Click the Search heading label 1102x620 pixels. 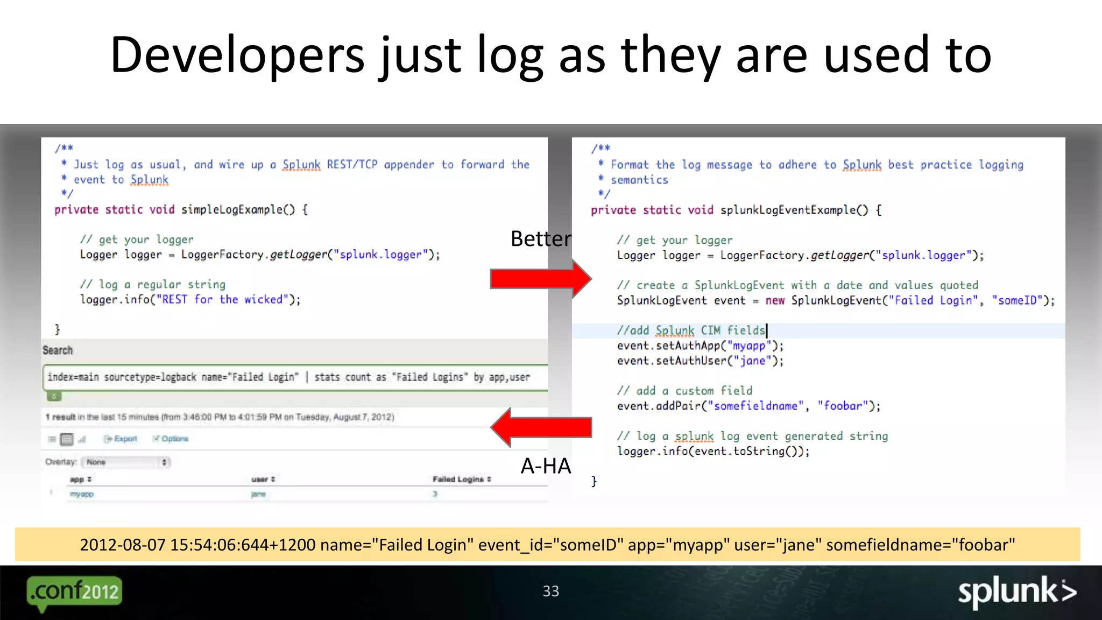click(58, 350)
